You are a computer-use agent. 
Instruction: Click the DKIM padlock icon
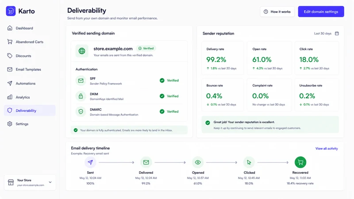point(81,96)
